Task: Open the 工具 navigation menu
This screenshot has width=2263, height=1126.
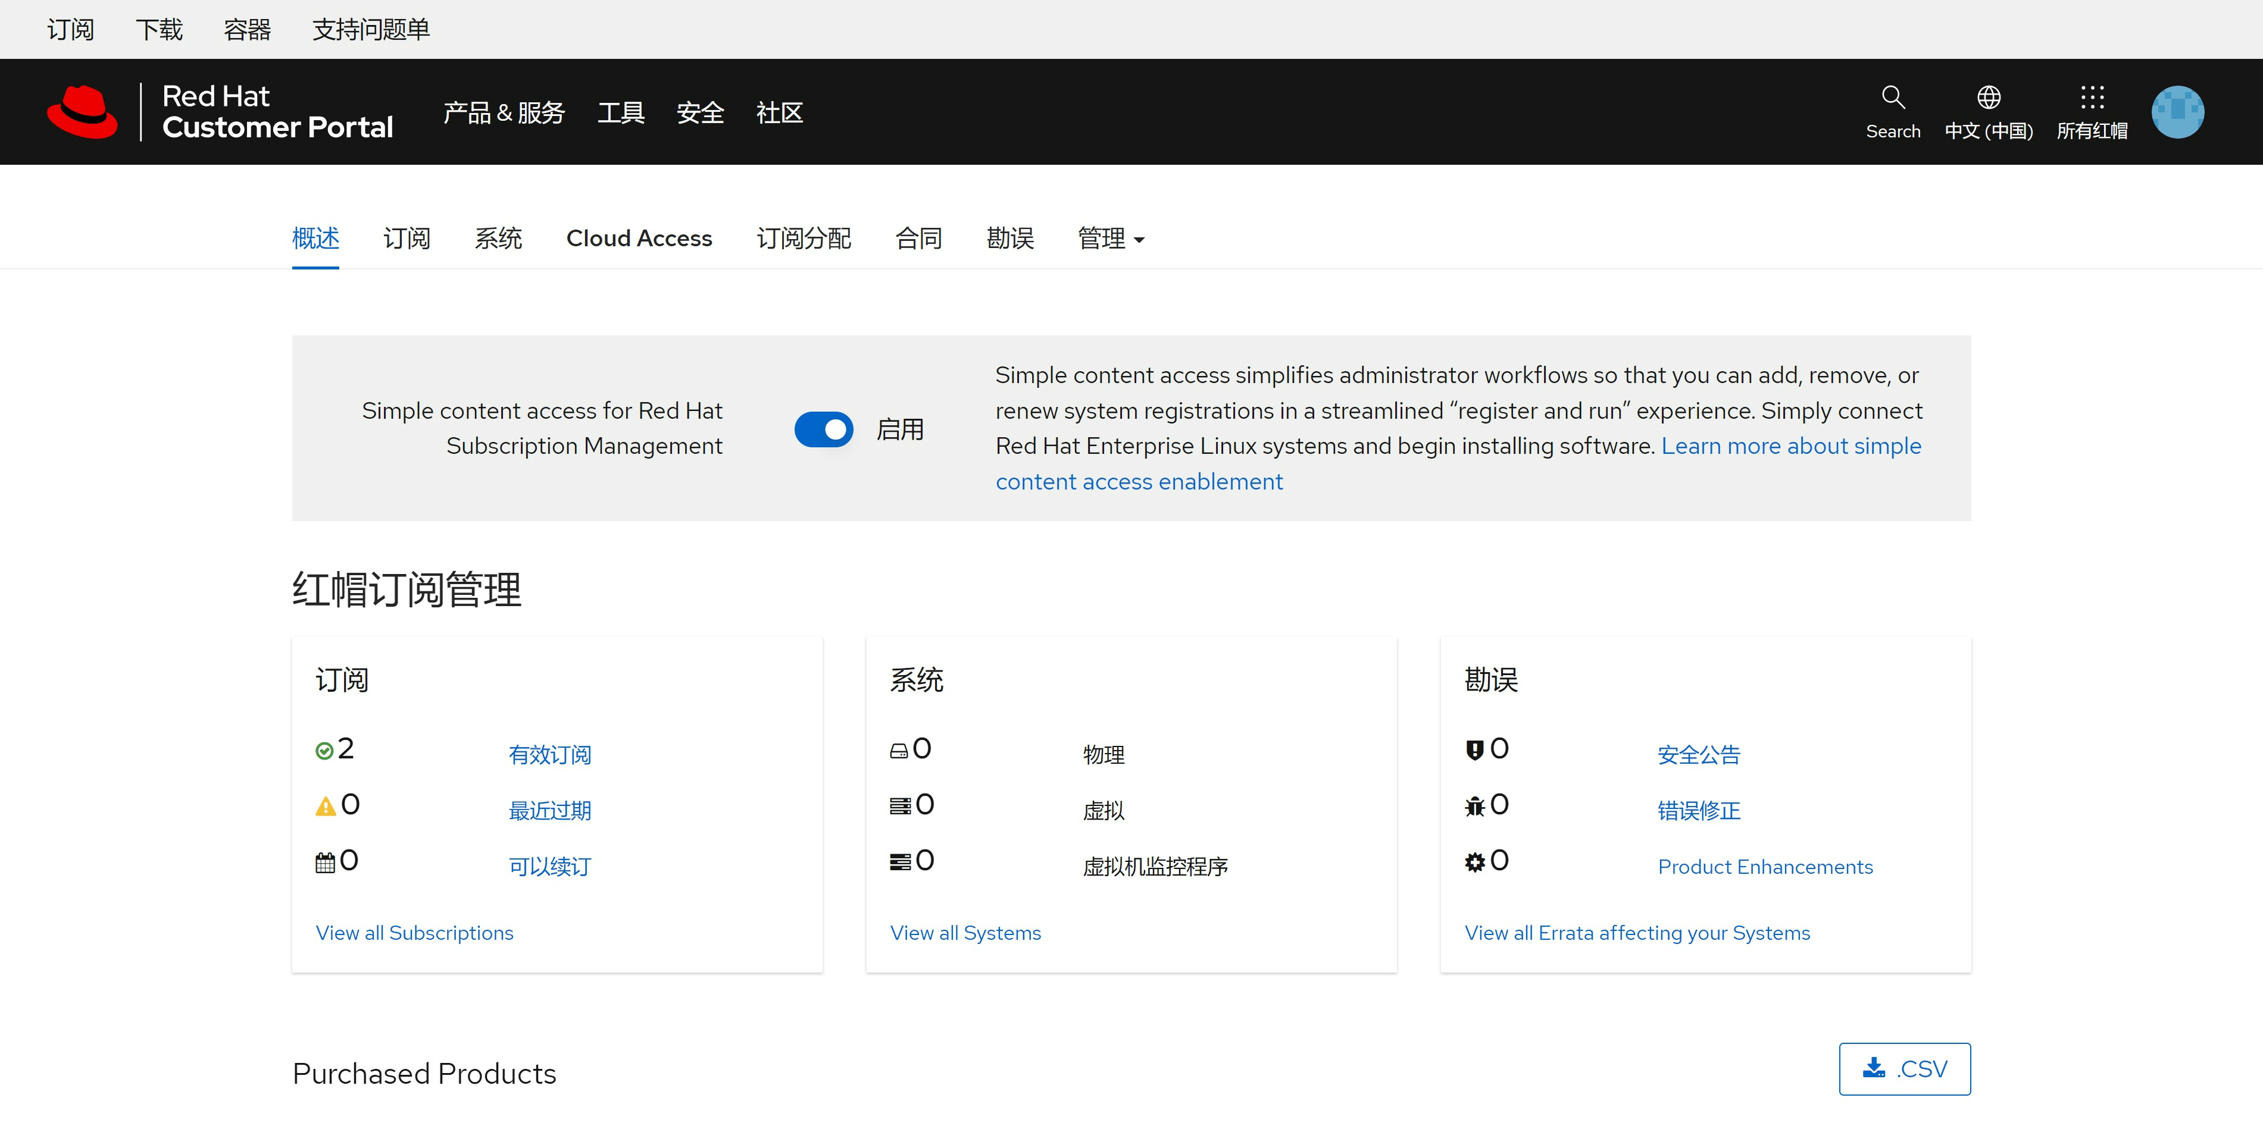Action: [621, 111]
